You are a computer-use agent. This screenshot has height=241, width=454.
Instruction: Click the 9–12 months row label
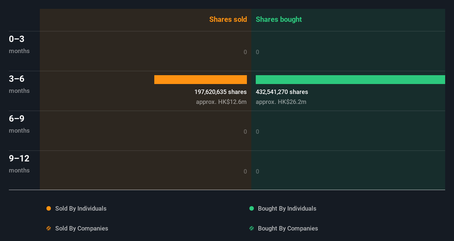coord(19,164)
